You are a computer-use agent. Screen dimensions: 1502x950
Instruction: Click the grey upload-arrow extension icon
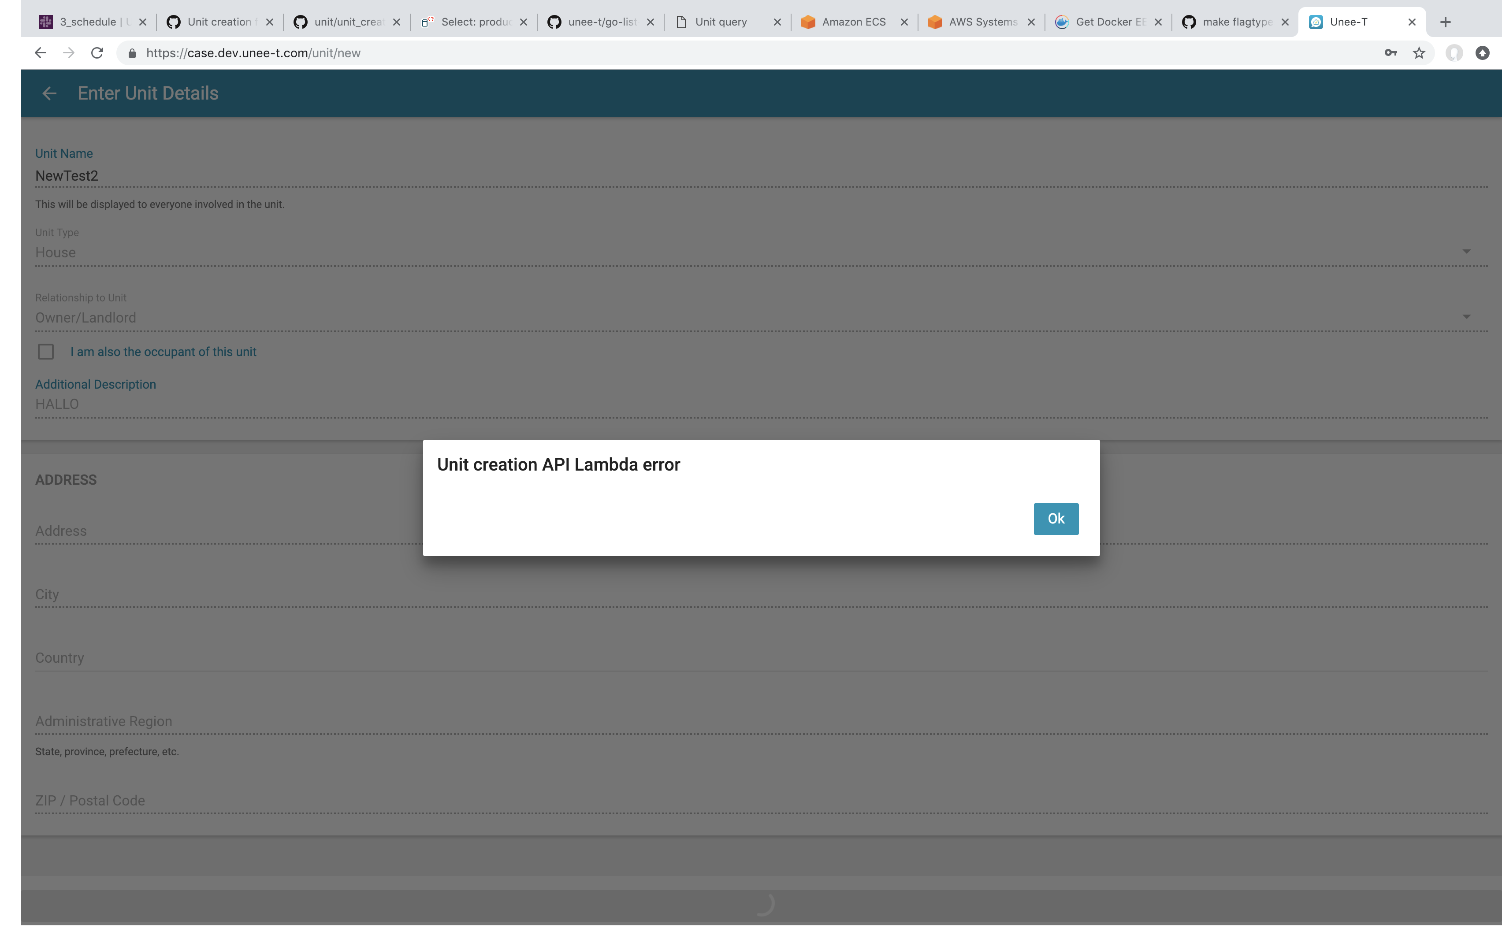[1482, 52]
